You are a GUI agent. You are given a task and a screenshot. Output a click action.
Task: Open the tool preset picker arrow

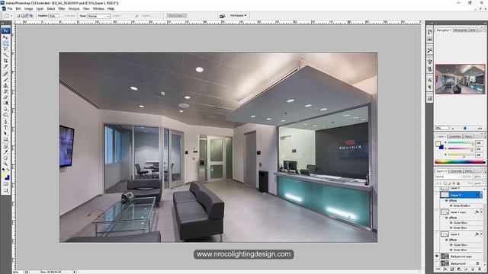tap(11, 16)
